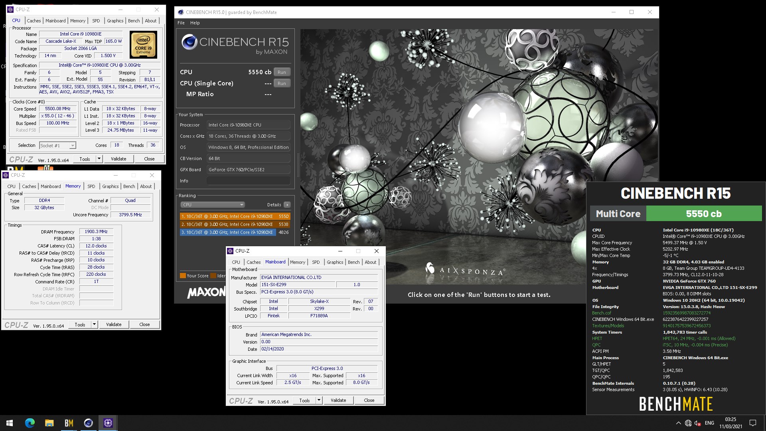766x431 pixels.
Task: Click Tools button in Memory CPU-Z window
Action: pyautogui.click(x=80, y=324)
